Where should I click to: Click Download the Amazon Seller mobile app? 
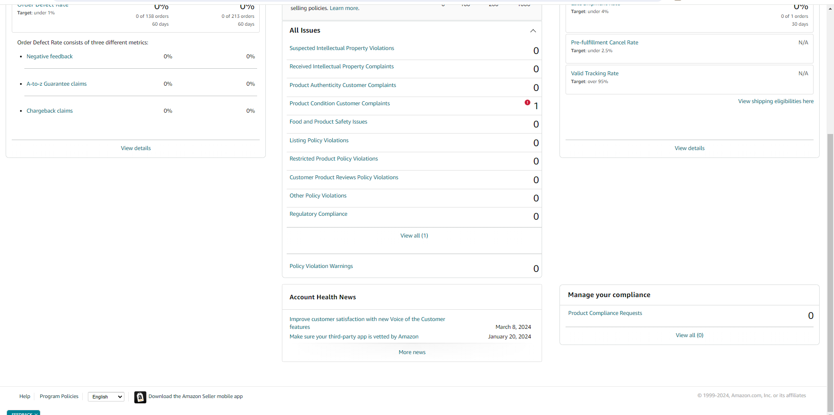[195, 396]
